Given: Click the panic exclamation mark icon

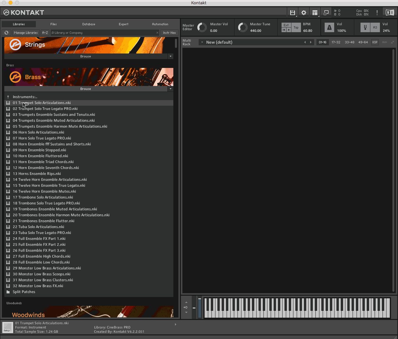Looking at the screenshot, I should tap(377, 13).
